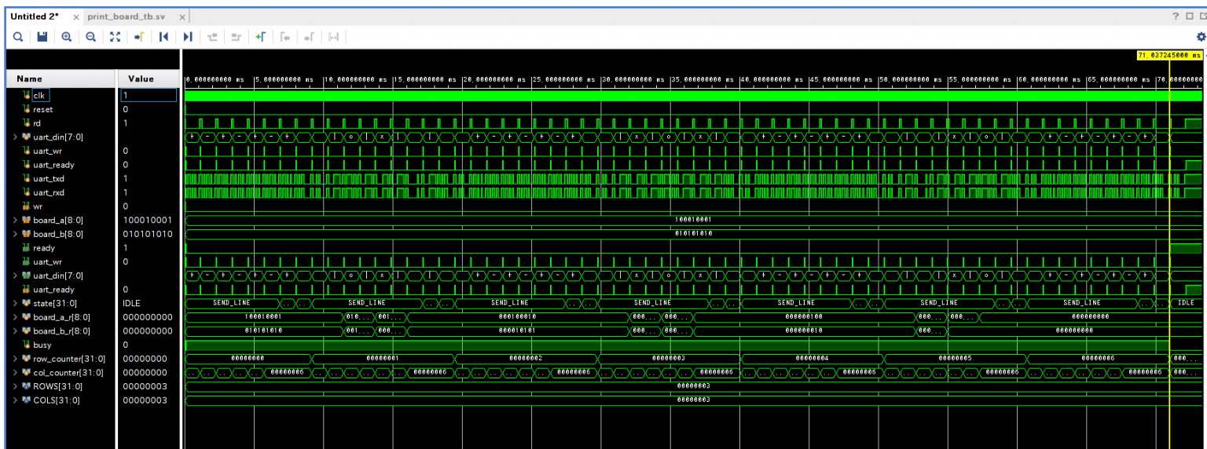
Task: Close the print_board_tb.sv tab
Action: tap(182, 16)
